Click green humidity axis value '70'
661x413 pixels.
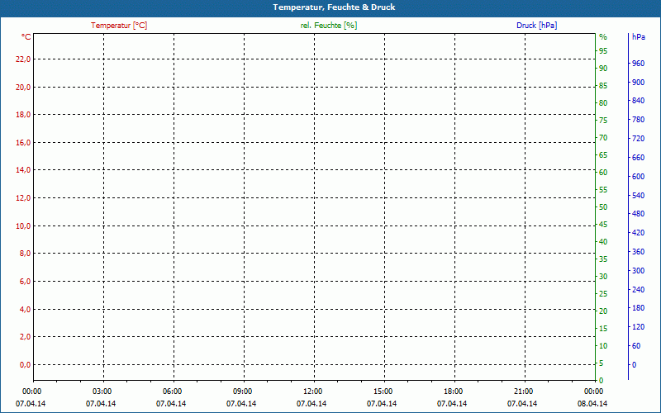pyautogui.click(x=603, y=138)
